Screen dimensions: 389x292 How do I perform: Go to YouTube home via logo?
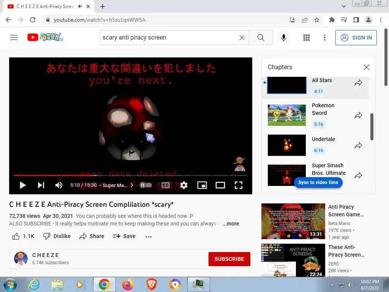(45, 37)
